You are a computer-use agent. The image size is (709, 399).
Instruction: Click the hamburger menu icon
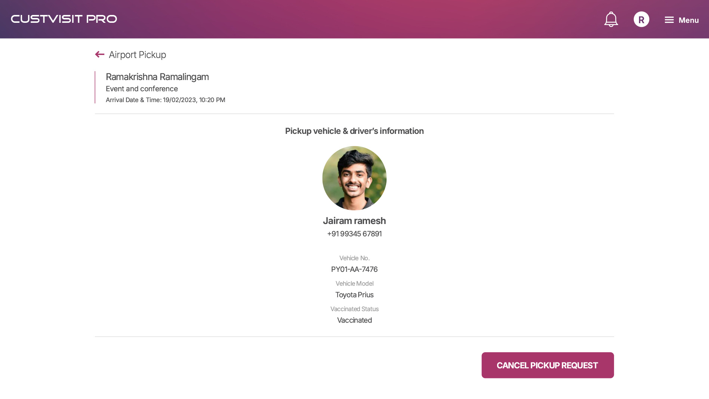tap(669, 20)
